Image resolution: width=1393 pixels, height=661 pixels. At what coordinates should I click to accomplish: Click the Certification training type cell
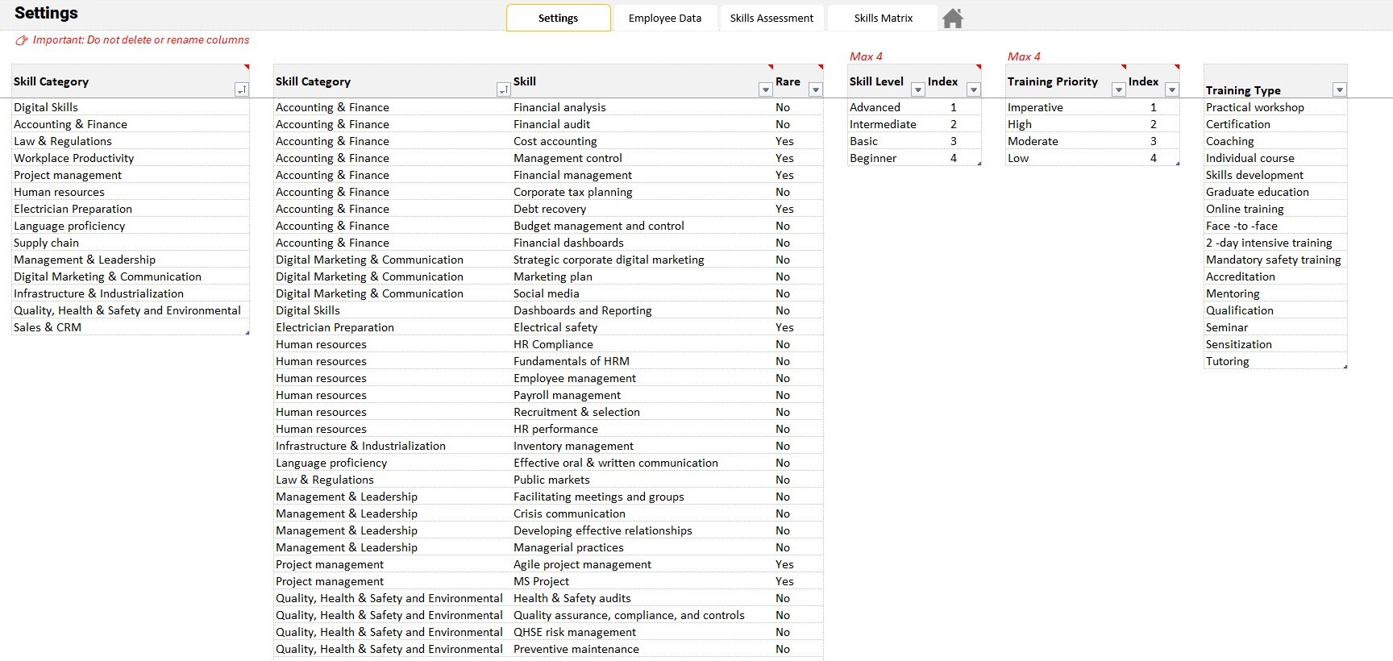(x=1275, y=124)
